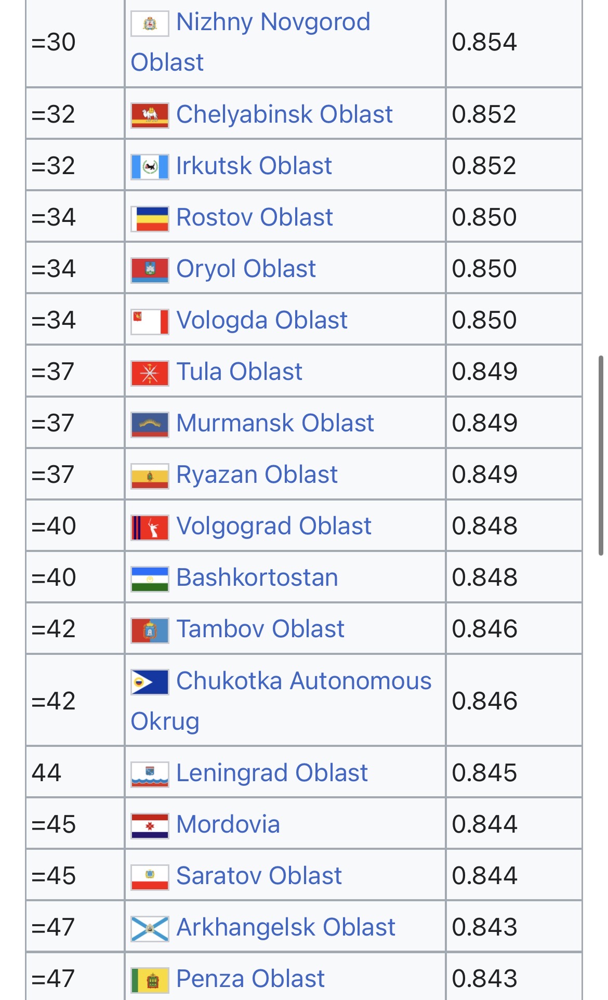Open the Nizhny Novgorod Oblast link
This screenshot has width=608, height=1000.
point(250,42)
